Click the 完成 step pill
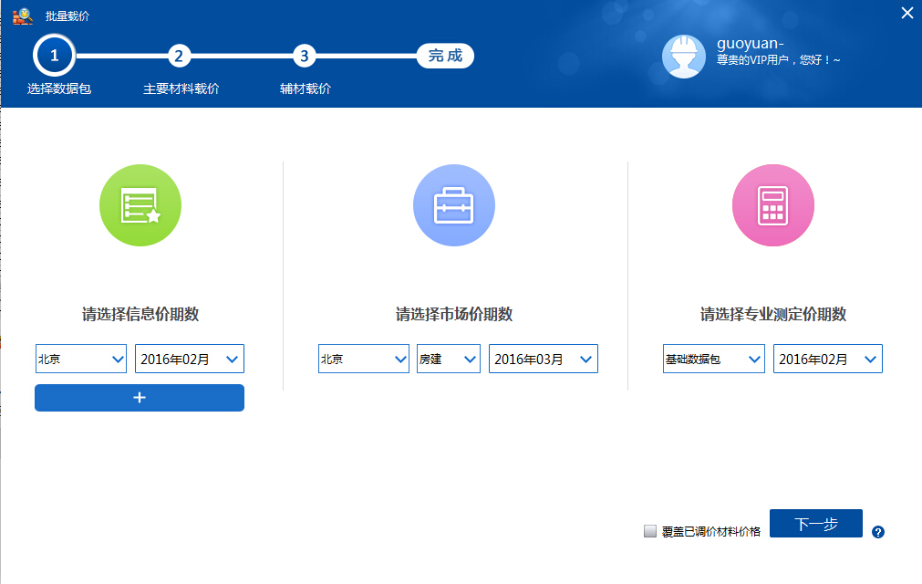 pyautogui.click(x=445, y=56)
